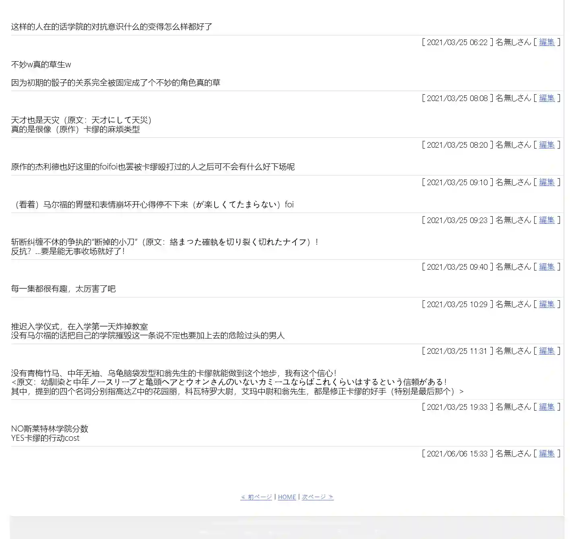The width and height of the screenshot is (570, 539).
Task: Click the 2021/03/25 06:22 timestamp
Action: pos(457,42)
